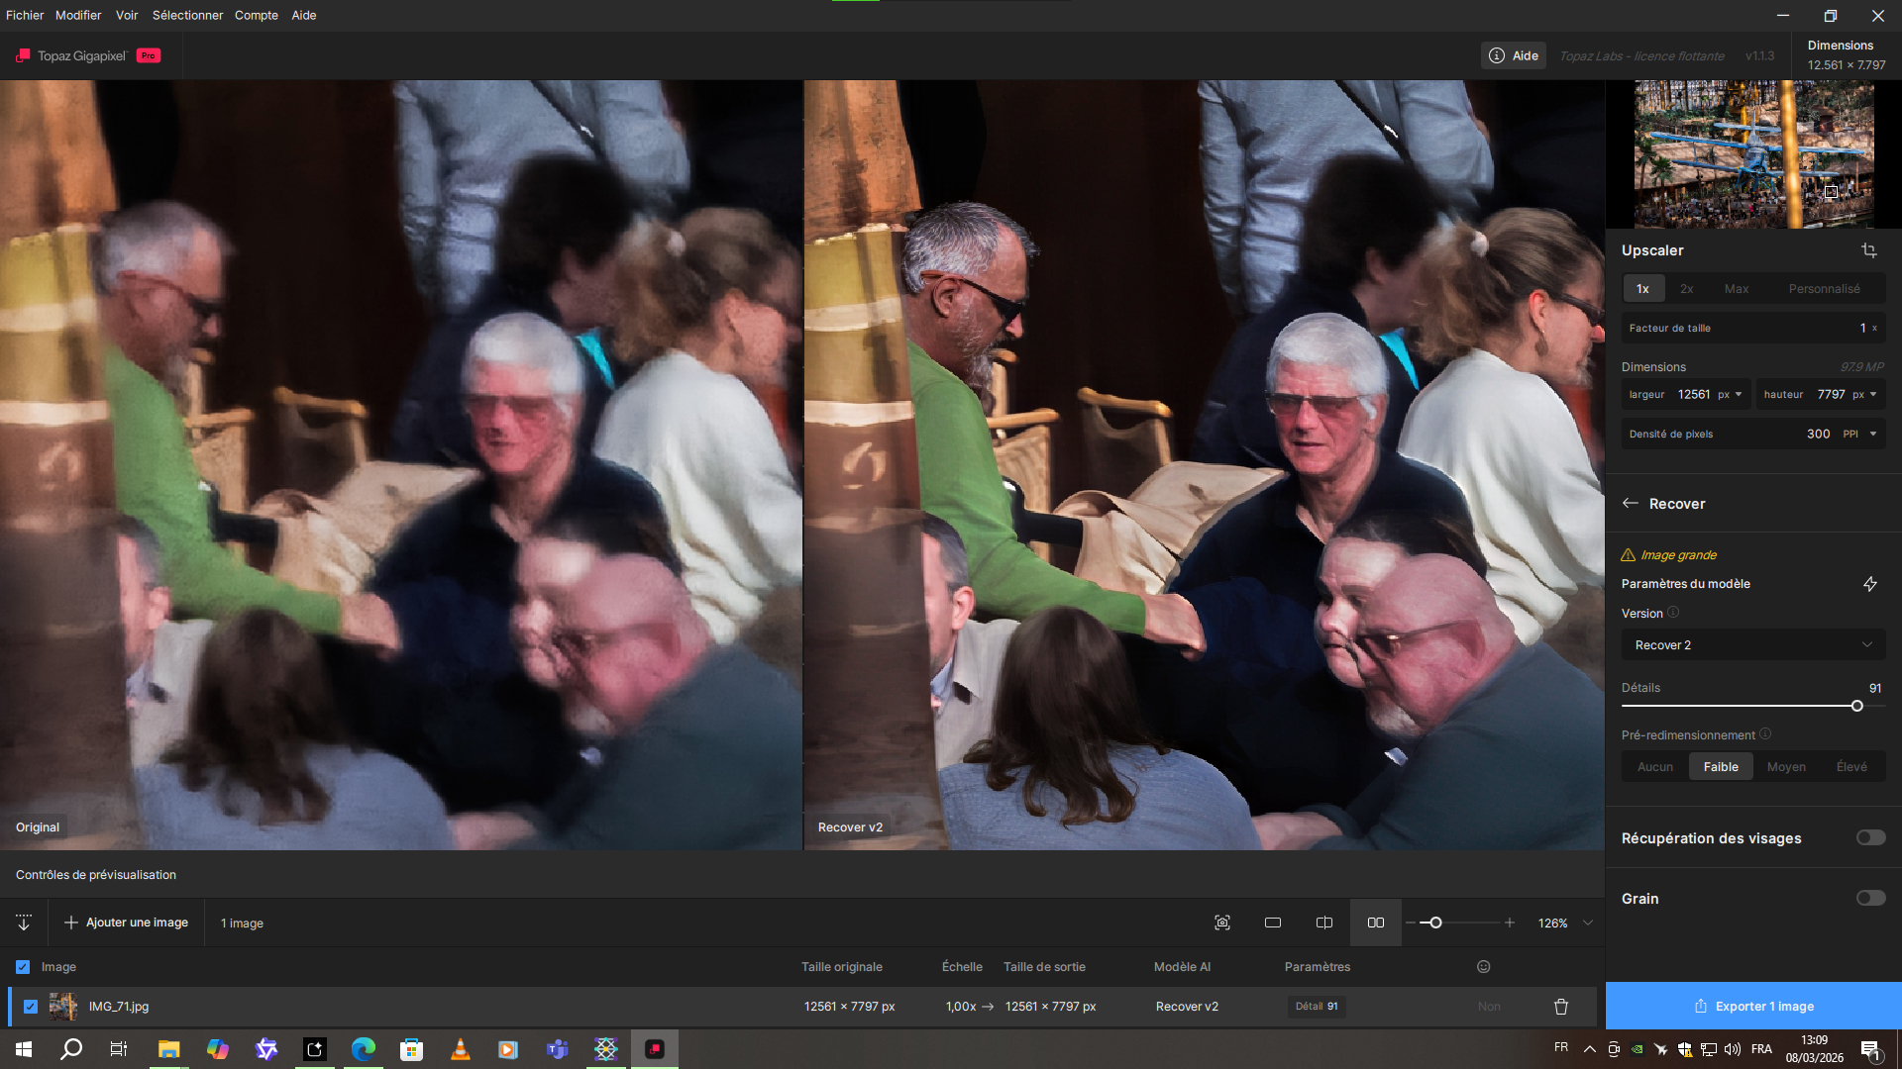The height and width of the screenshot is (1069, 1902).
Task: Select the split slider view icon
Action: point(1324,923)
